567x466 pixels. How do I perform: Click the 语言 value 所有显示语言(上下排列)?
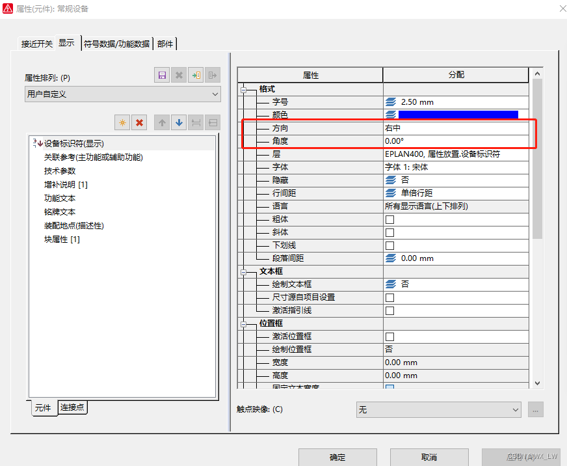coord(456,206)
